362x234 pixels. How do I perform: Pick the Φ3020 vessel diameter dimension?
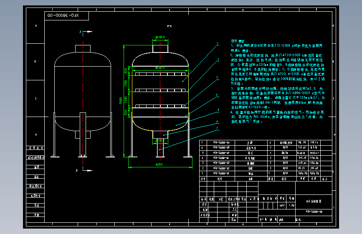click(160, 67)
